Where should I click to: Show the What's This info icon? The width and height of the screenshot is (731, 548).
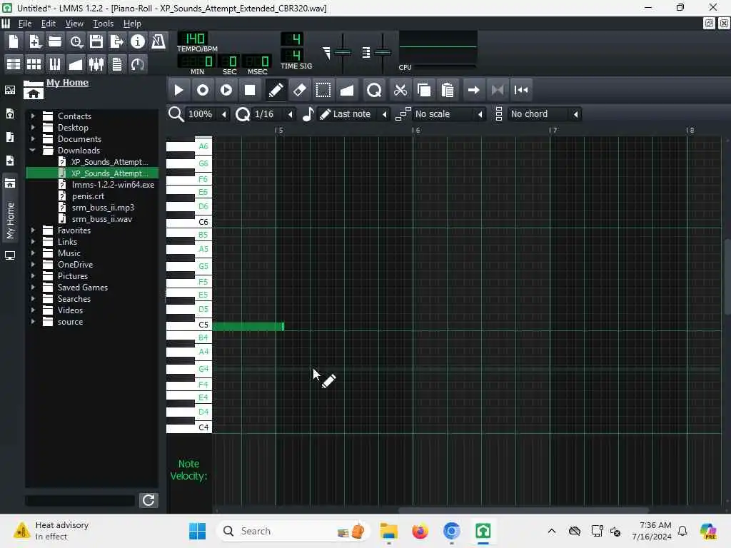click(x=138, y=41)
